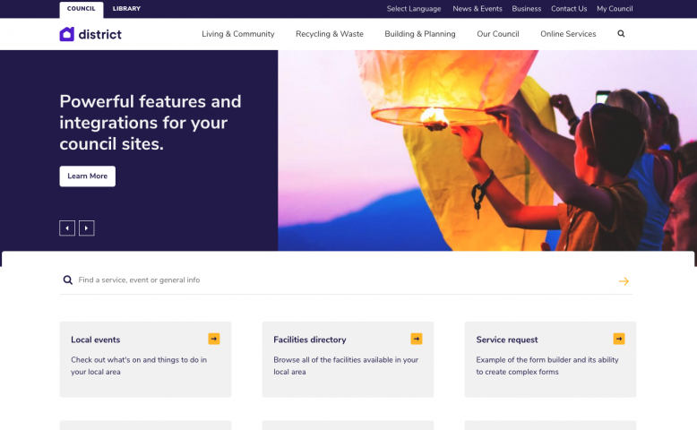This screenshot has height=430, width=697.
Task: Click the Facilities directory card title
Action: pyautogui.click(x=310, y=340)
